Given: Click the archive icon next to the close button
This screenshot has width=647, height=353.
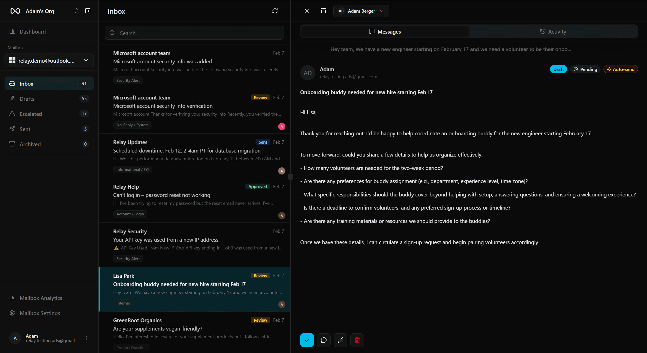Looking at the screenshot, I should click(x=323, y=11).
